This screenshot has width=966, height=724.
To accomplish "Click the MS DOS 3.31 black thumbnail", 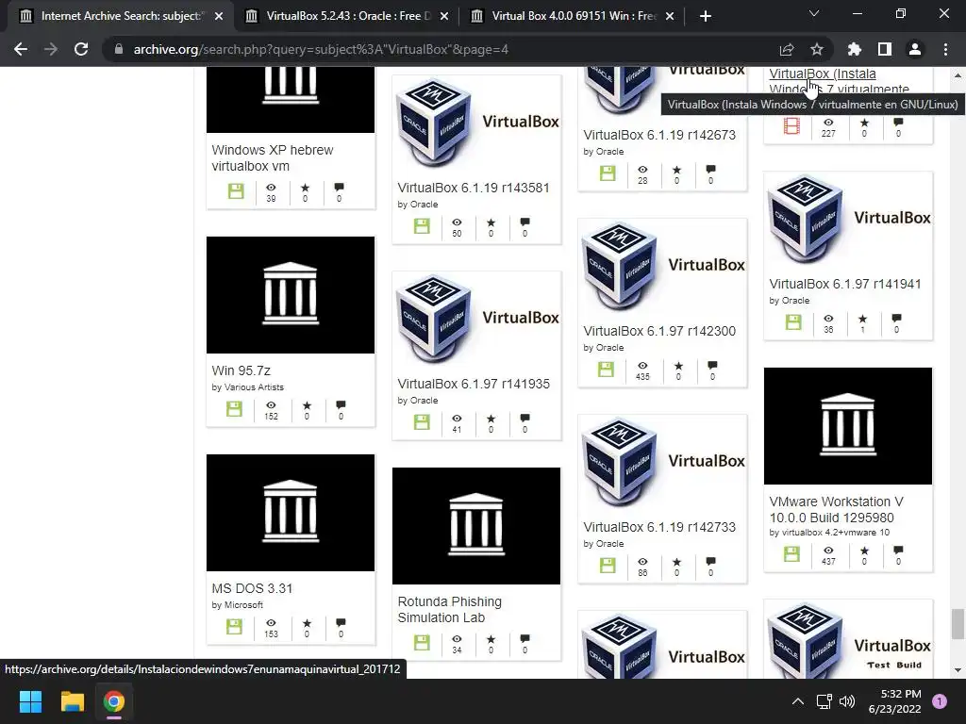I will pyautogui.click(x=291, y=512).
